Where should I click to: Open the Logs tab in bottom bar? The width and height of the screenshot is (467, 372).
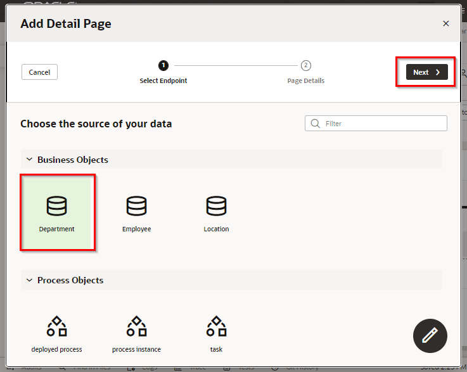[148, 368]
